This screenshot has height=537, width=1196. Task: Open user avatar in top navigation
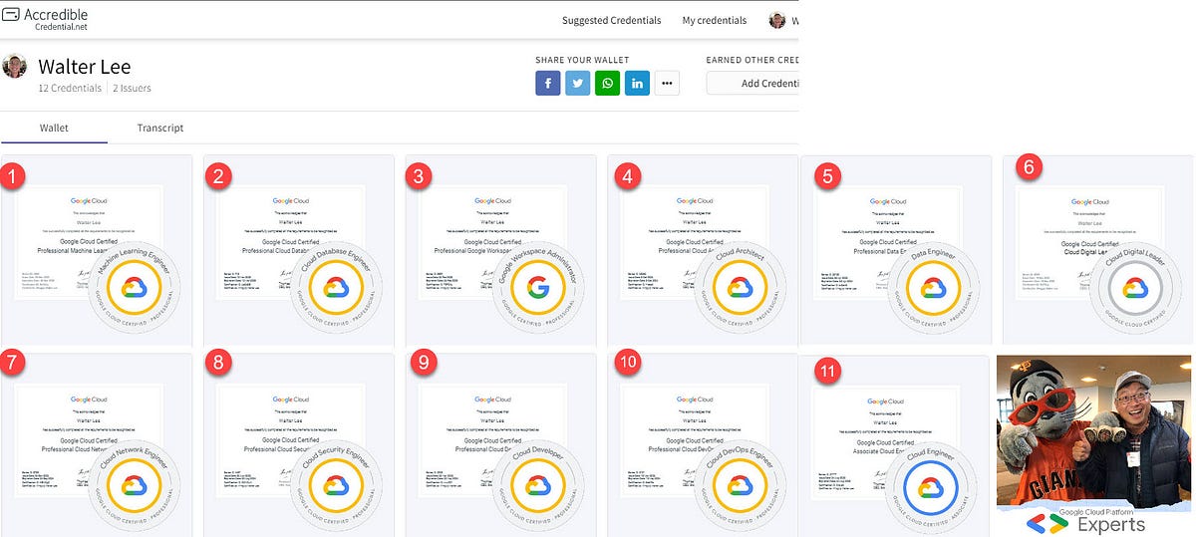777,20
